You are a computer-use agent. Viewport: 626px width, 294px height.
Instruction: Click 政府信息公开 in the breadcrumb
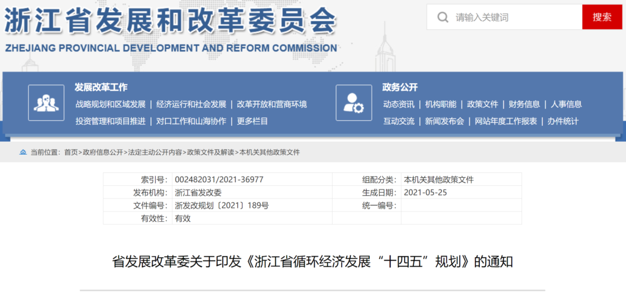pyautogui.click(x=103, y=152)
